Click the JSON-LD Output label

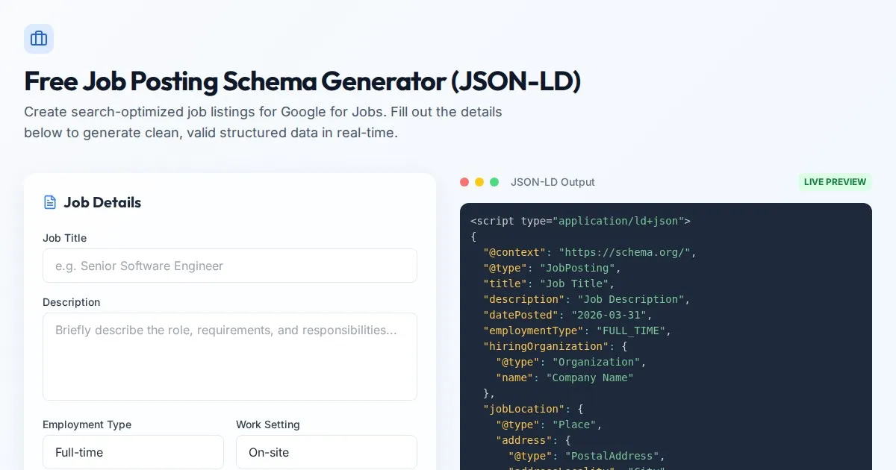(553, 182)
